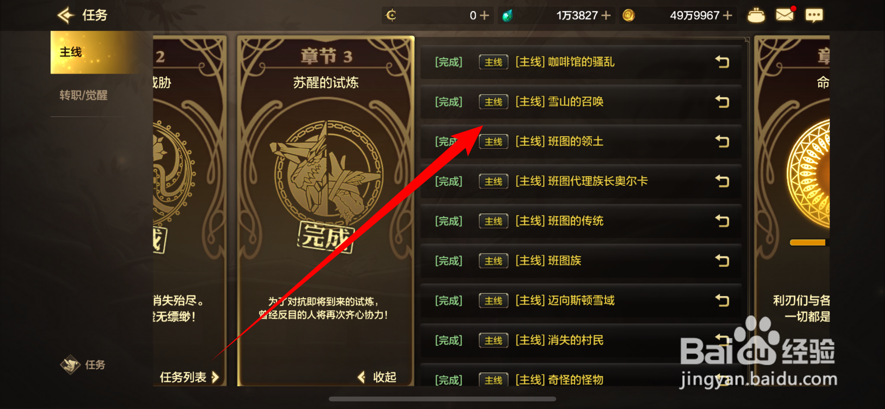Open the 雪山的召唤 quest entry
885x409 pixels.
point(581,102)
